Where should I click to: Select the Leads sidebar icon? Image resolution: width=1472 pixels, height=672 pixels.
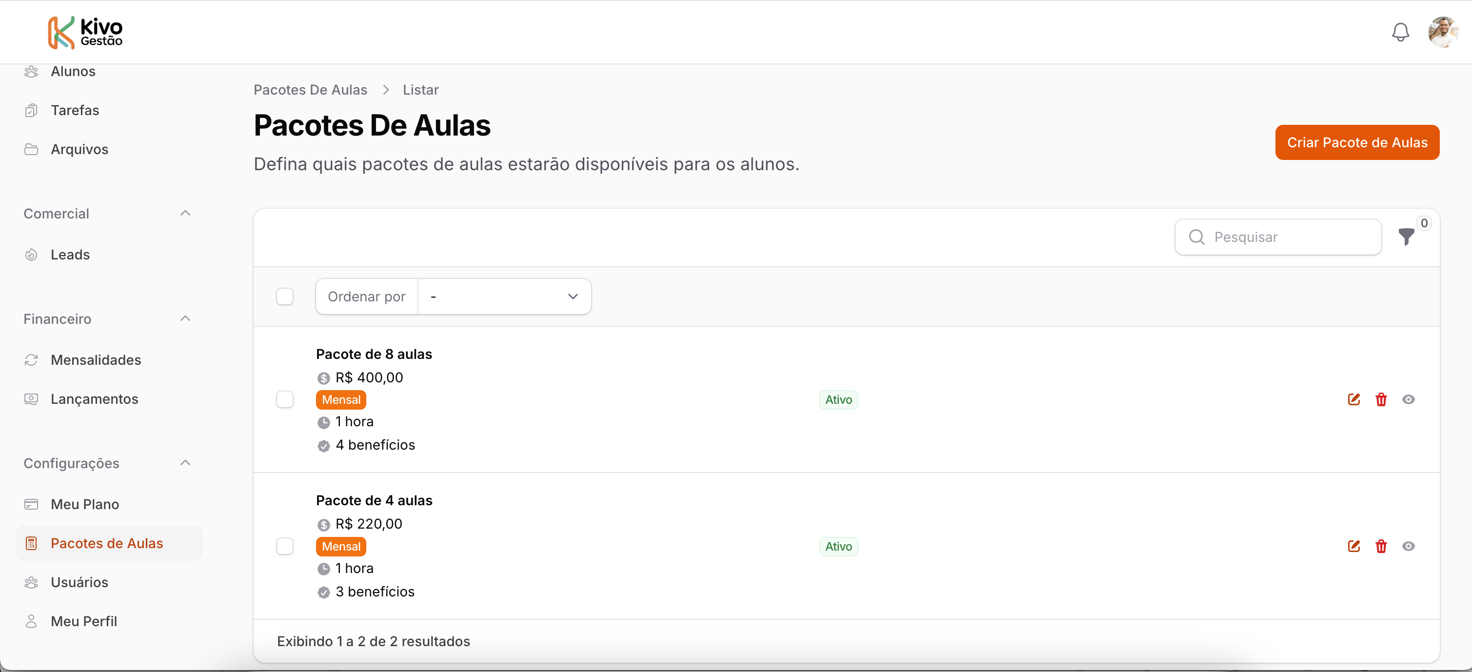coord(31,254)
